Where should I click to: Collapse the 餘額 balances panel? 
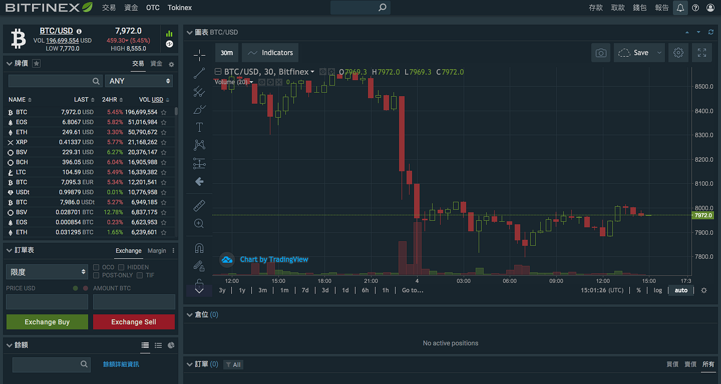coord(9,345)
